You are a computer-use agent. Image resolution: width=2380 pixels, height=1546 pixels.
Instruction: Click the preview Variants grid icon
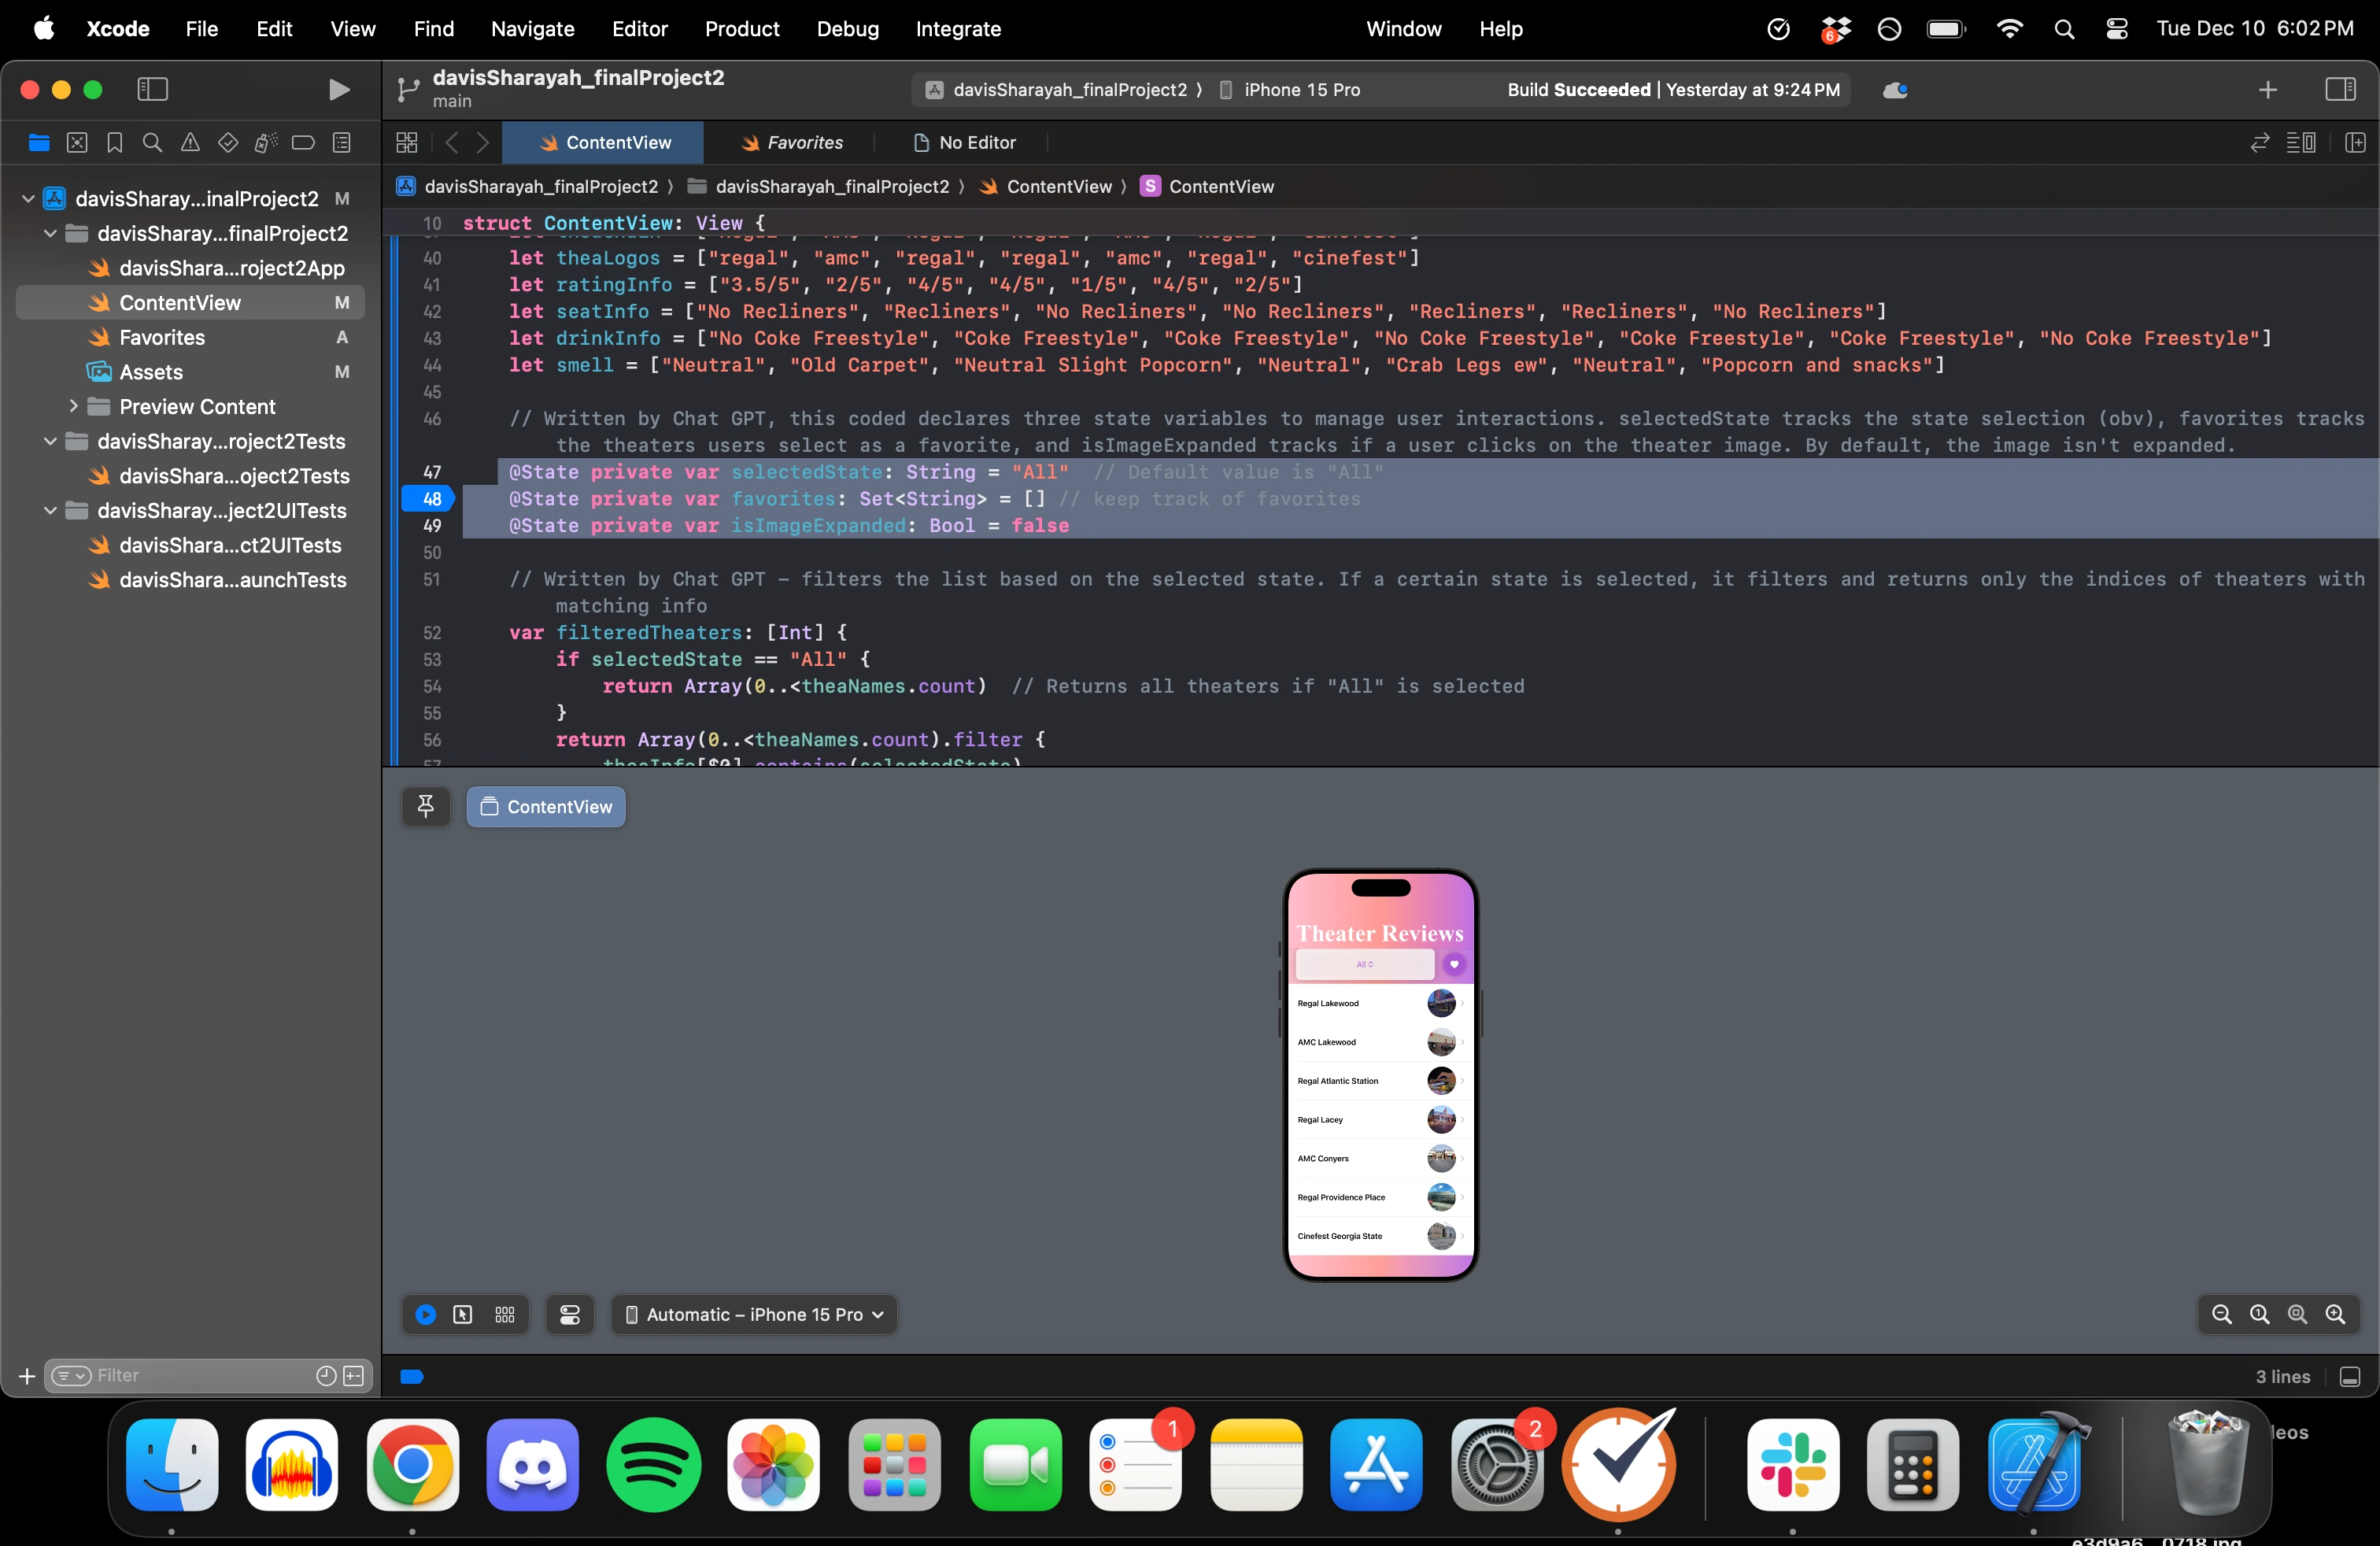[505, 1315]
